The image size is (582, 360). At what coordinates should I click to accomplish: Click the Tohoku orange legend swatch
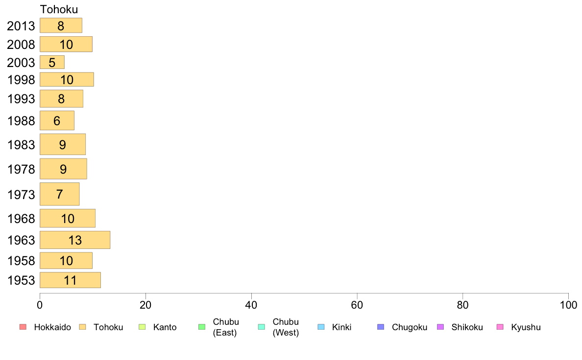click(x=82, y=327)
